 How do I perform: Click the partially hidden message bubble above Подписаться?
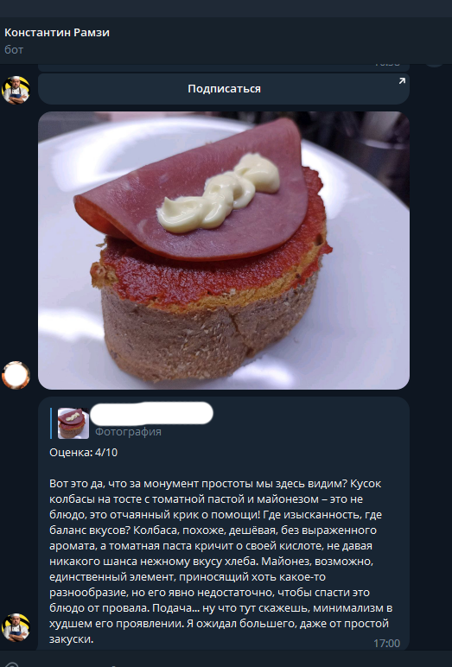click(x=224, y=67)
